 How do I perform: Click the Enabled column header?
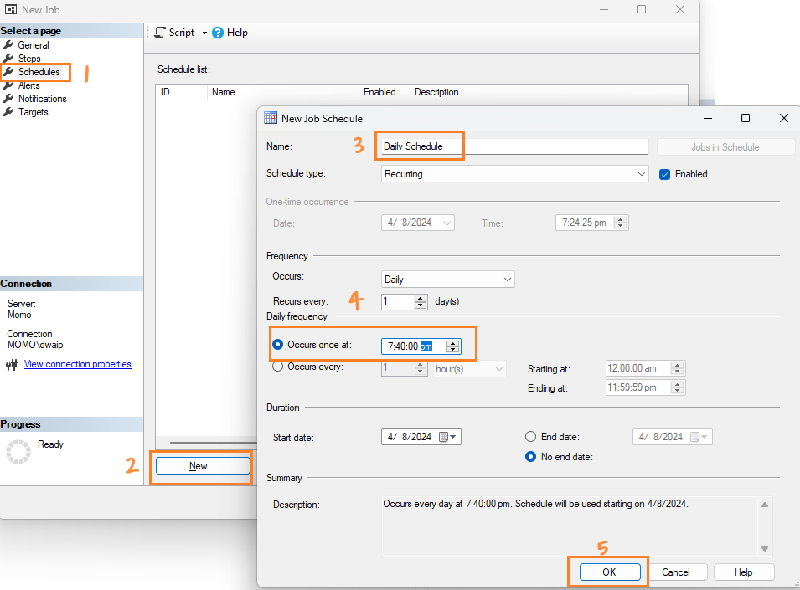coord(385,92)
